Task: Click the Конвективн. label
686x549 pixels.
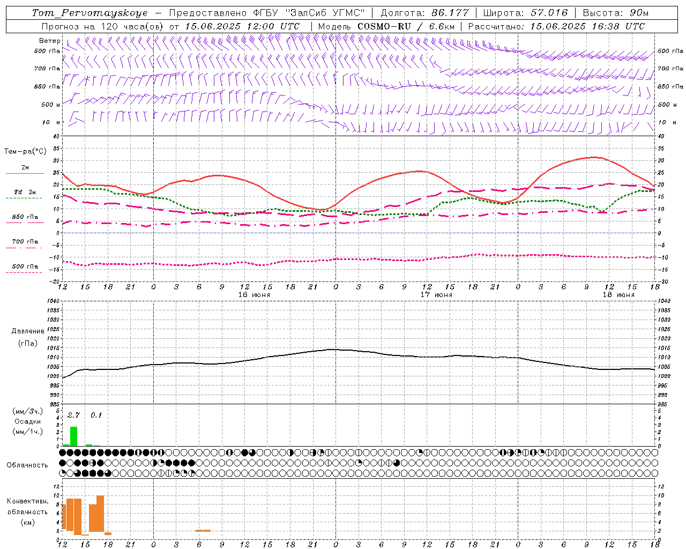Action: point(28,501)
